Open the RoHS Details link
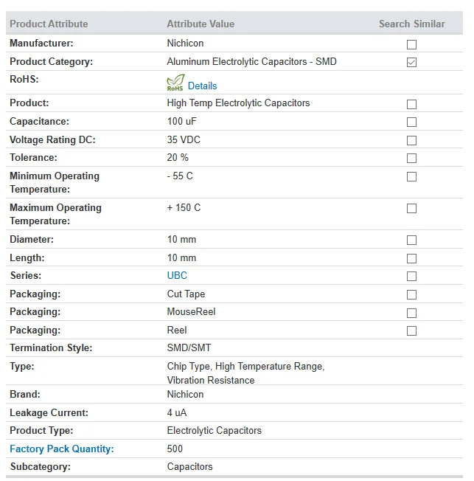Screen dimensions: 474x481 pos(202,86)
